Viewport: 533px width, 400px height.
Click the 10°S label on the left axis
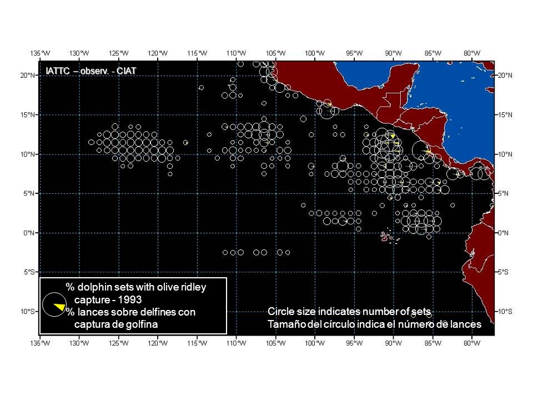pyautogui.click(x=28, y=311)
